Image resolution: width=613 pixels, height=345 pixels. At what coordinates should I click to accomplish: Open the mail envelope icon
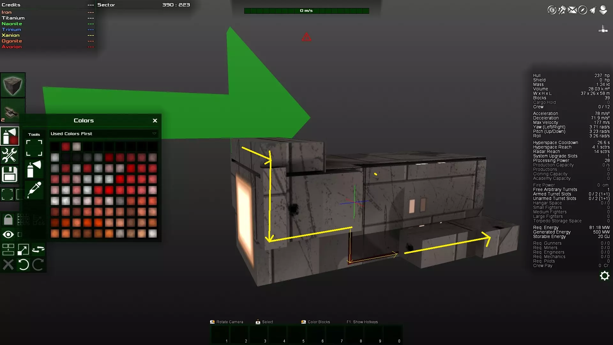[572, 10]
